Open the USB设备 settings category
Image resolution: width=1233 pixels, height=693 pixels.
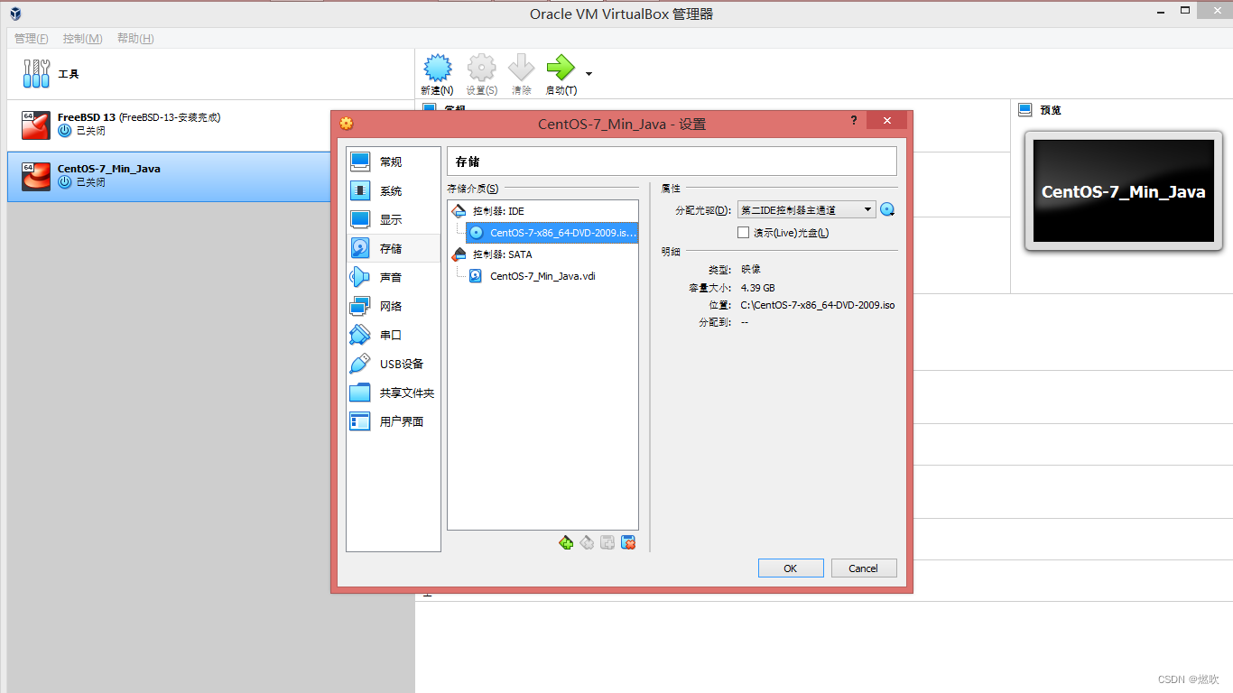pyautogui.click(x=394, y=364)
